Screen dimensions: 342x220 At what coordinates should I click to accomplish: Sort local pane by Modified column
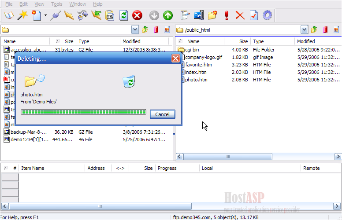point(145,41)
